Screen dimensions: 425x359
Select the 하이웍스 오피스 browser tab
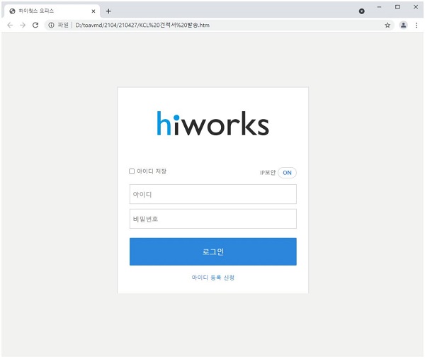[52, 11]
